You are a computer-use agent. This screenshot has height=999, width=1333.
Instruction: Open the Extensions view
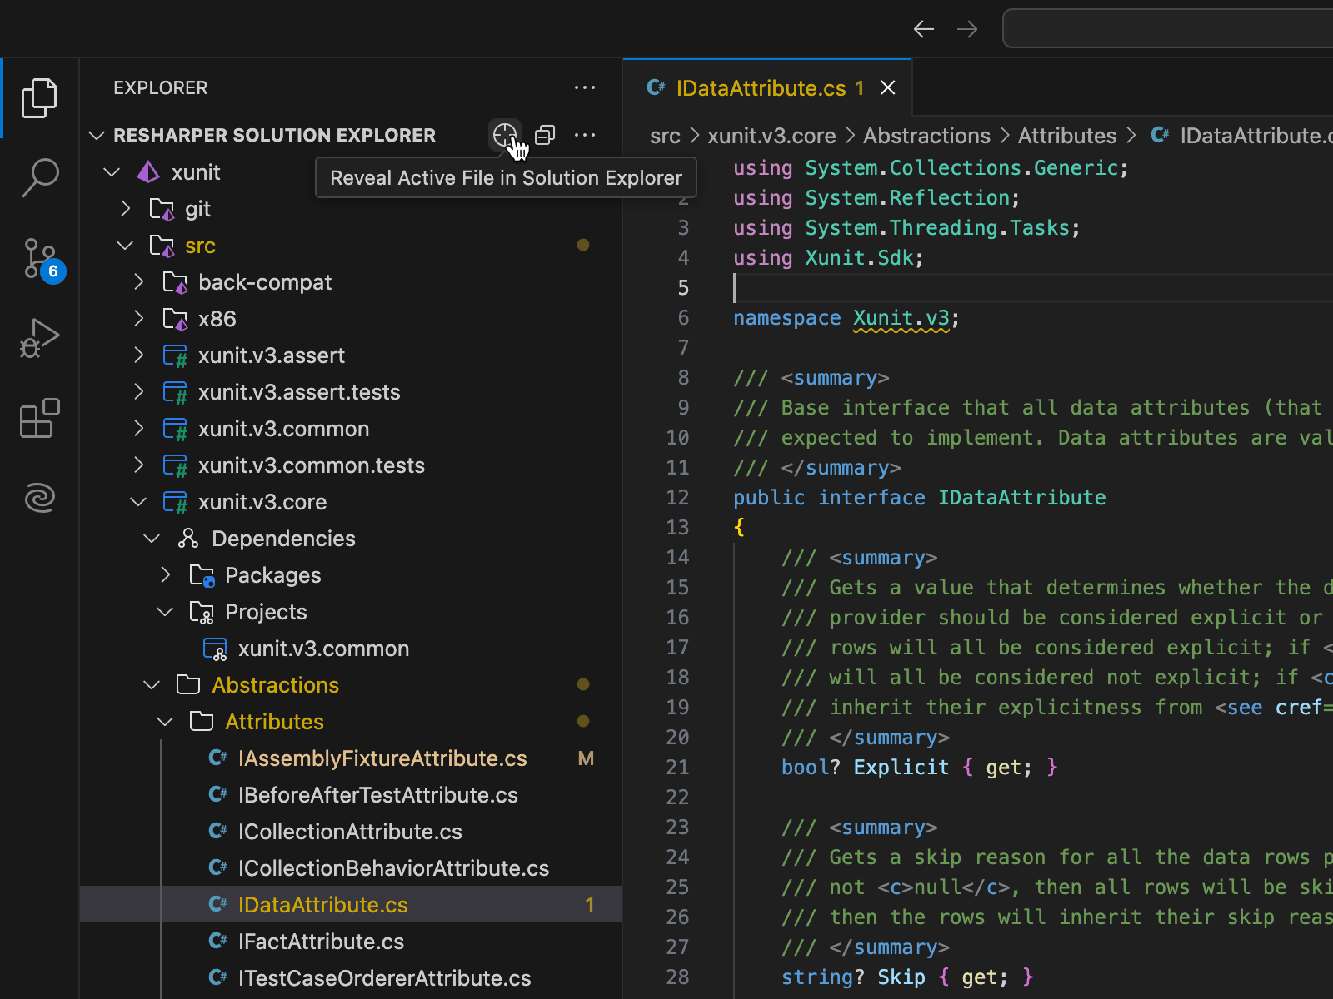39,418
